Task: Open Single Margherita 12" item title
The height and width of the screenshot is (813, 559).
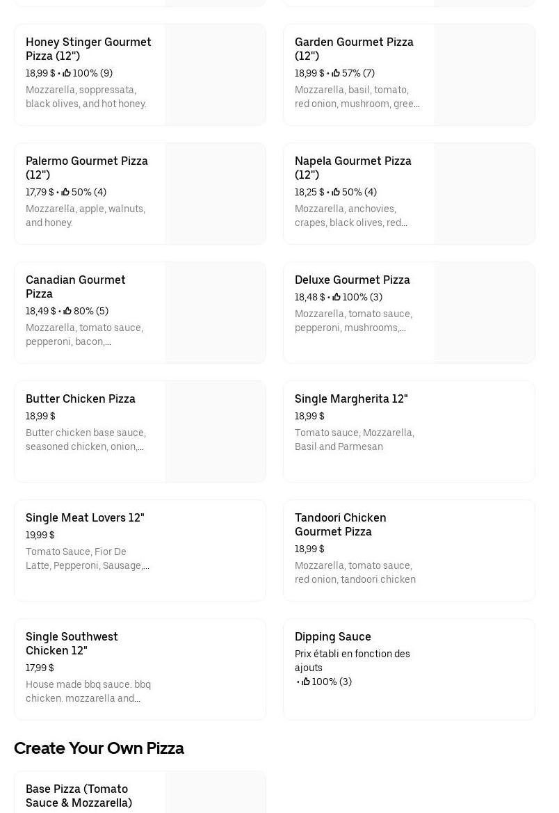Action: pos(351,399)
